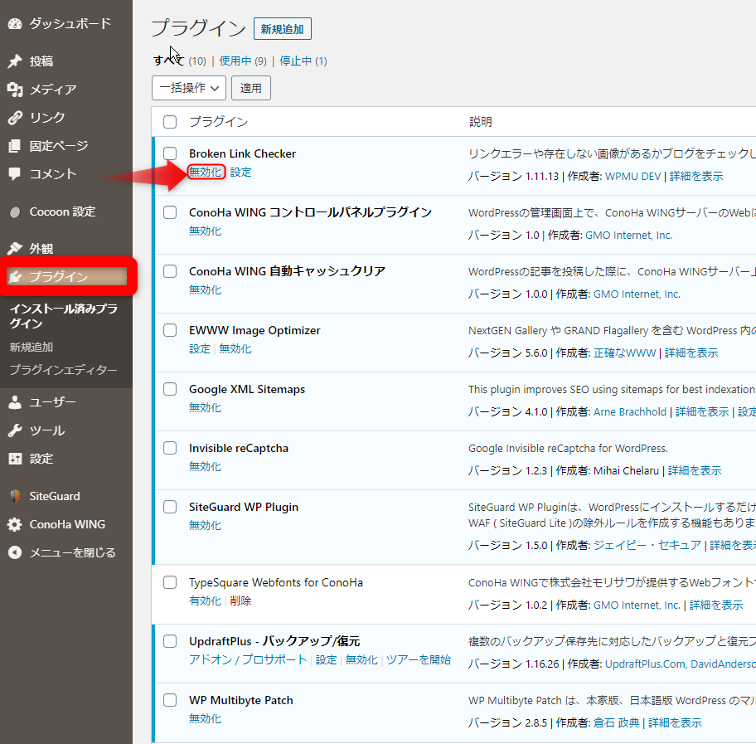The image size is (756, 744).
Task: Click the chain link icon beside リンク
Action: pos(15,117)
